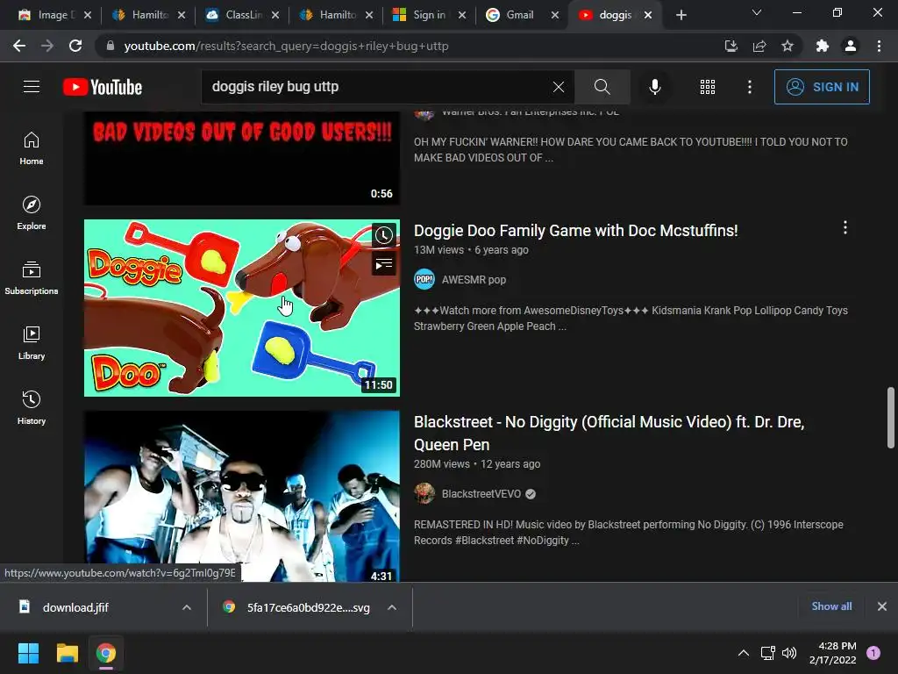The image size is (898, 674).
Task: Close the Gmail tab
Action: [x=555, y=15]
